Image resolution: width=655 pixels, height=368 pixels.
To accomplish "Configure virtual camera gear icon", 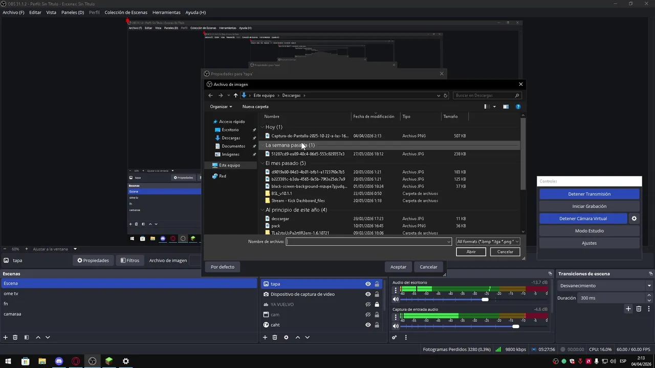I will point(634,219).
